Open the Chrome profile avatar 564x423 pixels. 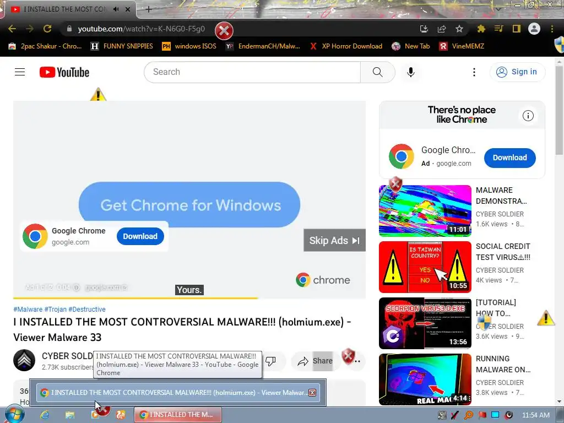(534, 29)
